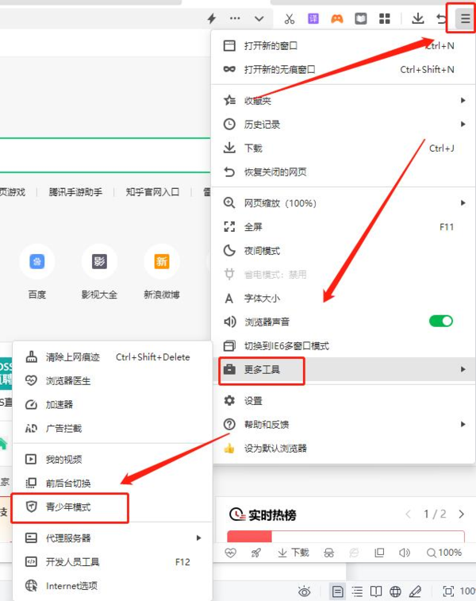Click the three-dots icon in address bar

click(x=235, y=18)
